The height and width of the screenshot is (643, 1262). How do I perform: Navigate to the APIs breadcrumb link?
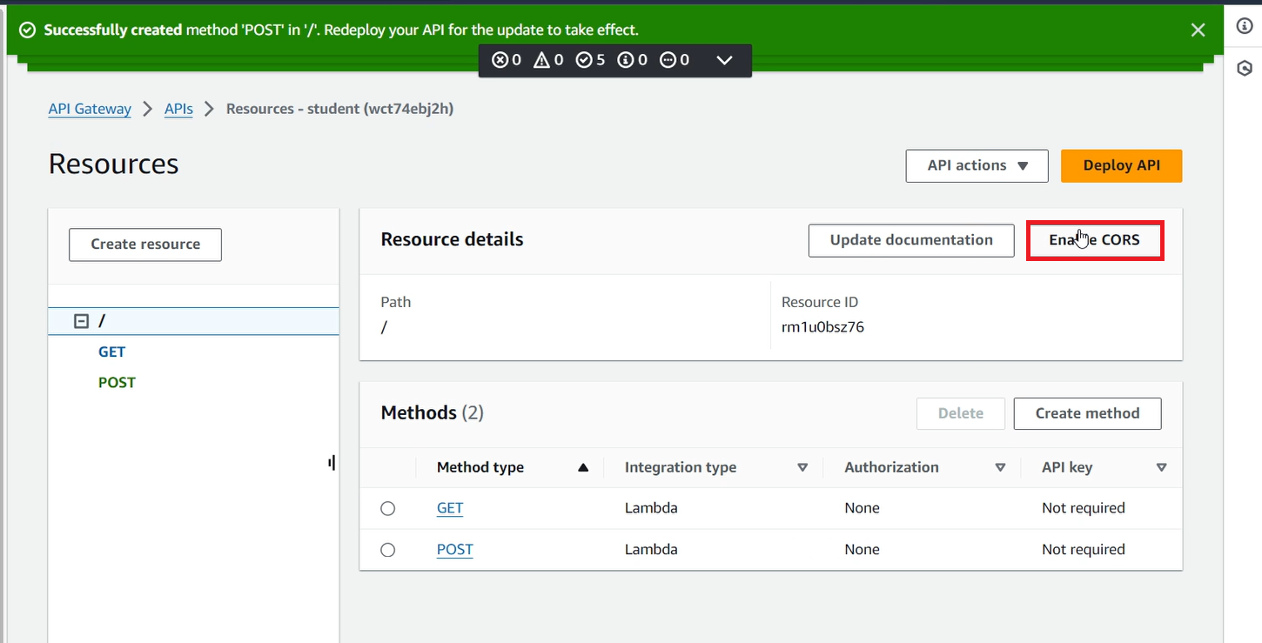(178, 109)
